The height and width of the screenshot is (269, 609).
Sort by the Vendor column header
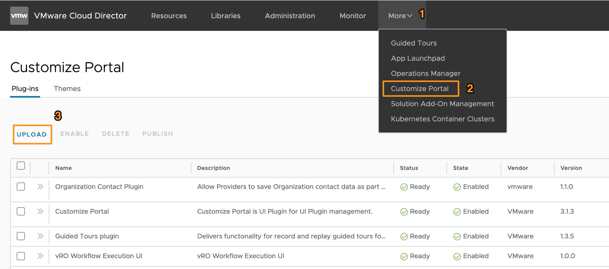pyautogui.click(x=518, y=168)
